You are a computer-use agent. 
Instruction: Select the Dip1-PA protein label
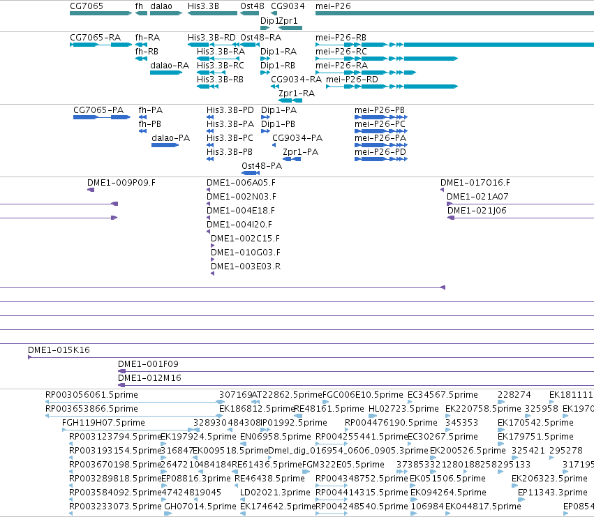click(279, 110)
